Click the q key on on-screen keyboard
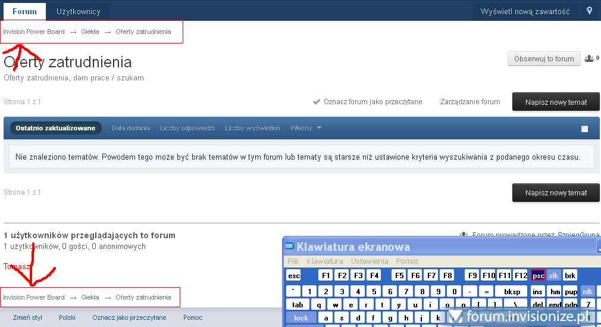 pos(319,305)
